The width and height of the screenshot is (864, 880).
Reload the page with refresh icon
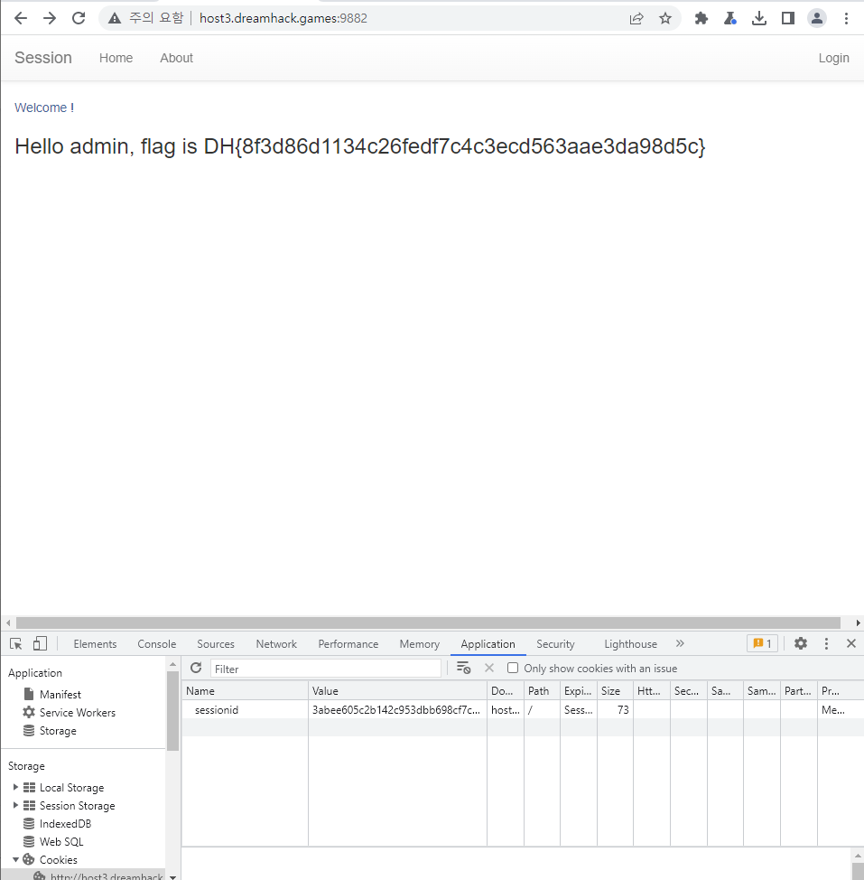(79, 18)
